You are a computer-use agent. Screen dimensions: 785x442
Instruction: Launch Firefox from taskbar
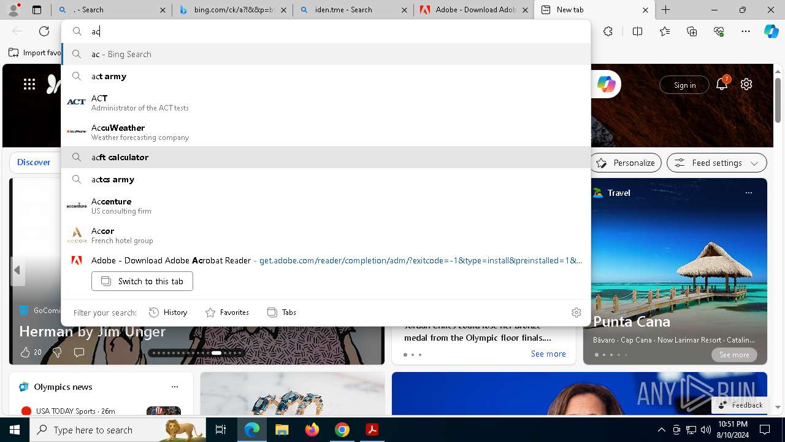[x=312, y=430]
